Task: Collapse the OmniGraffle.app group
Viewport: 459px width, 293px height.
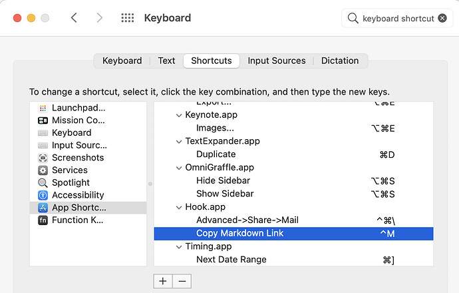Action: 178,168
